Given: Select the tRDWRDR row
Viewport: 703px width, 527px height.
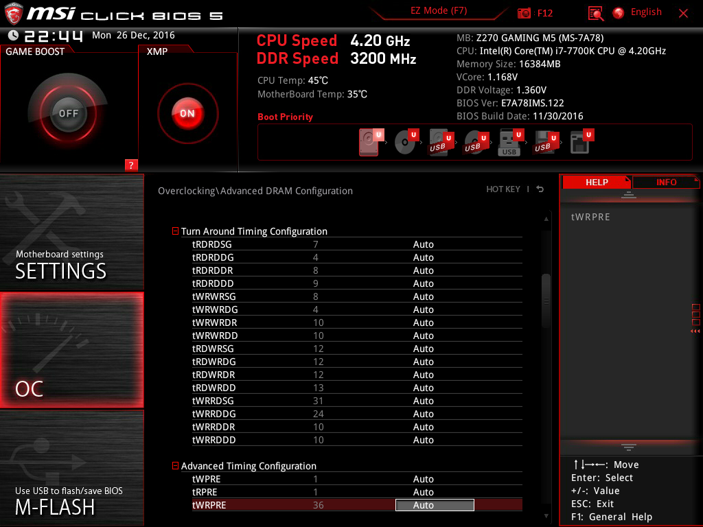Looking at the screenshot, I should tap(357, 374).
